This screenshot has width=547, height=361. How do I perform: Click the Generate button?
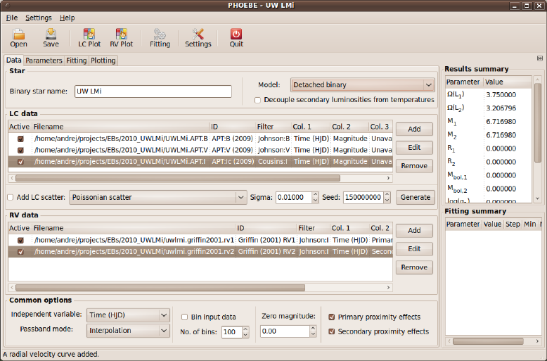(x=415, y=197)
